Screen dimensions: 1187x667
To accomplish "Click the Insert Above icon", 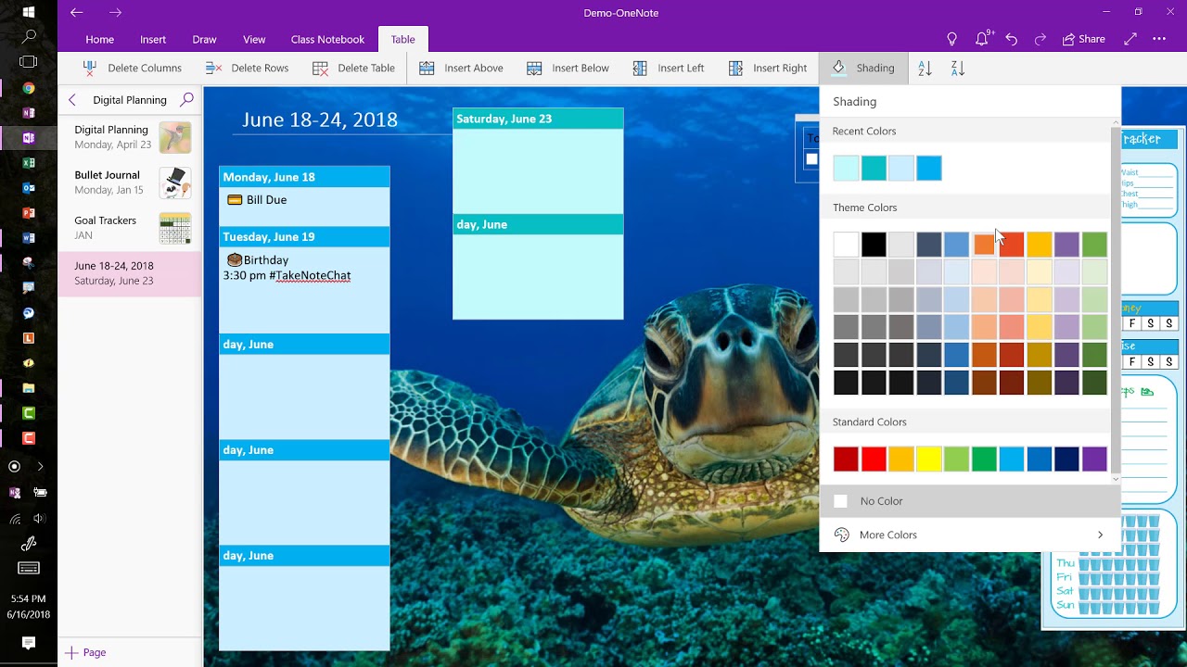I will click(427, 68).
